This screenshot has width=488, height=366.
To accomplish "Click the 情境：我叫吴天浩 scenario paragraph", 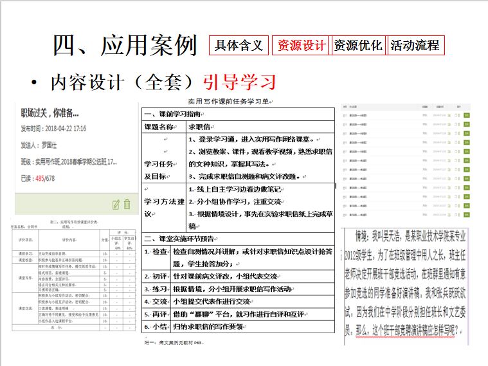I will point(405,283).
